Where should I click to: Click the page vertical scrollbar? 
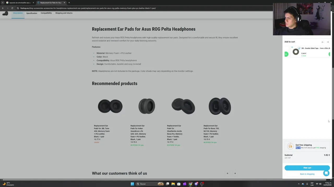pyautogui.click(x=333, y=94)
